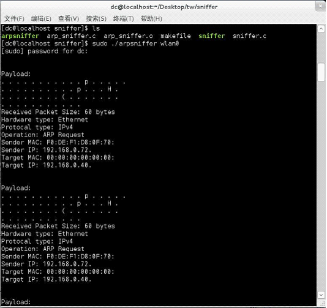Viewport: 327px width, 308px height.
Task: Click makefile in the ls output
Action: click(x=176, y=36)
